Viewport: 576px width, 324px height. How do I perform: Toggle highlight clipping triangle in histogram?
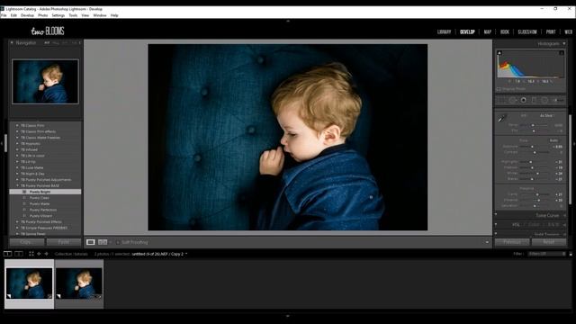(562, 53)
